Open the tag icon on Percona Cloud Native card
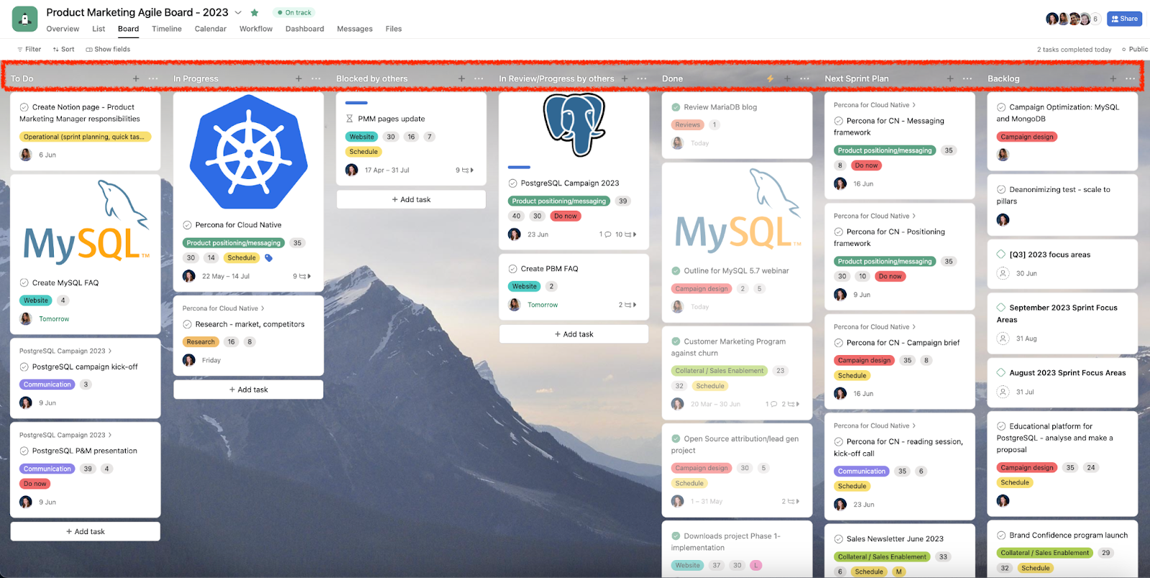The image size is (1150, 578). tap(269, 258)
